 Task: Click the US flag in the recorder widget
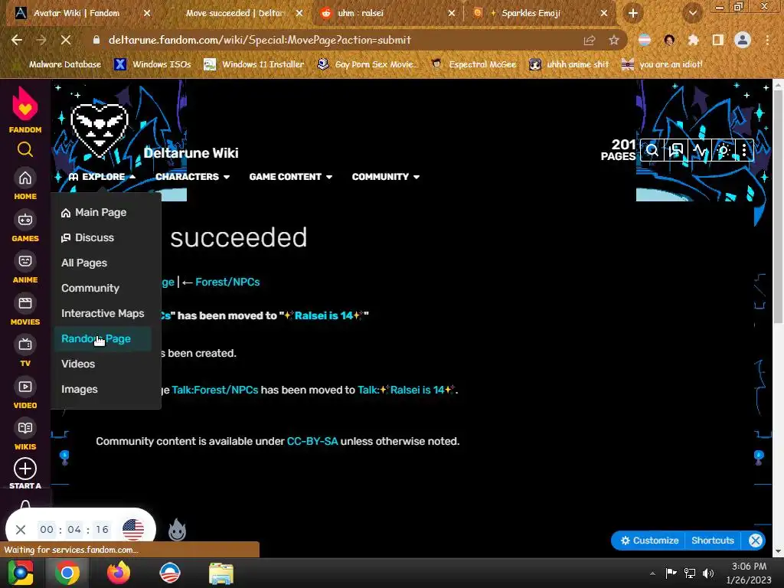tap(133, 530)
